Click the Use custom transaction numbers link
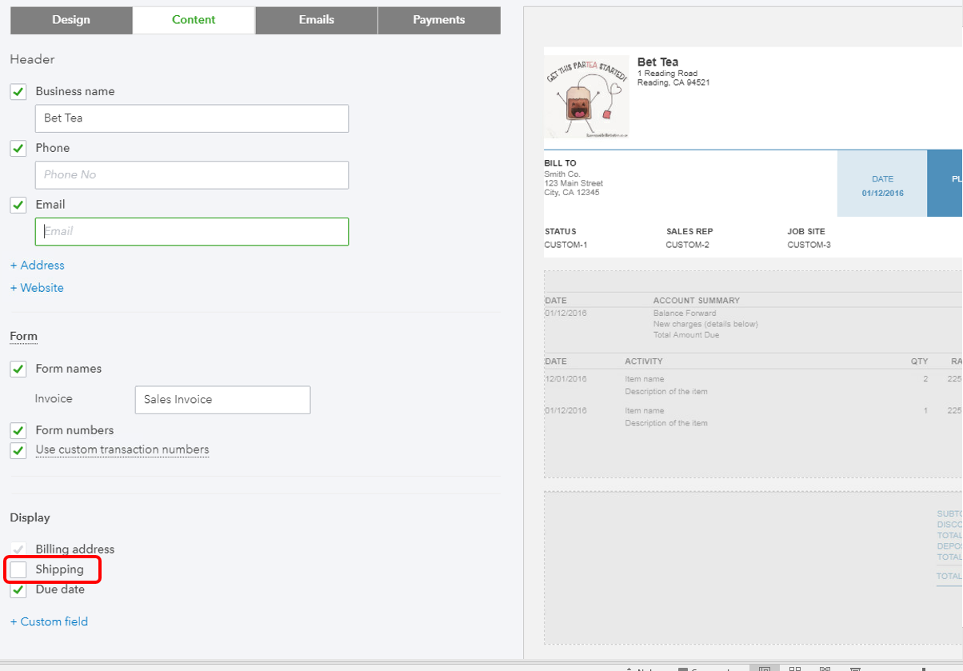 click(122, 449)
